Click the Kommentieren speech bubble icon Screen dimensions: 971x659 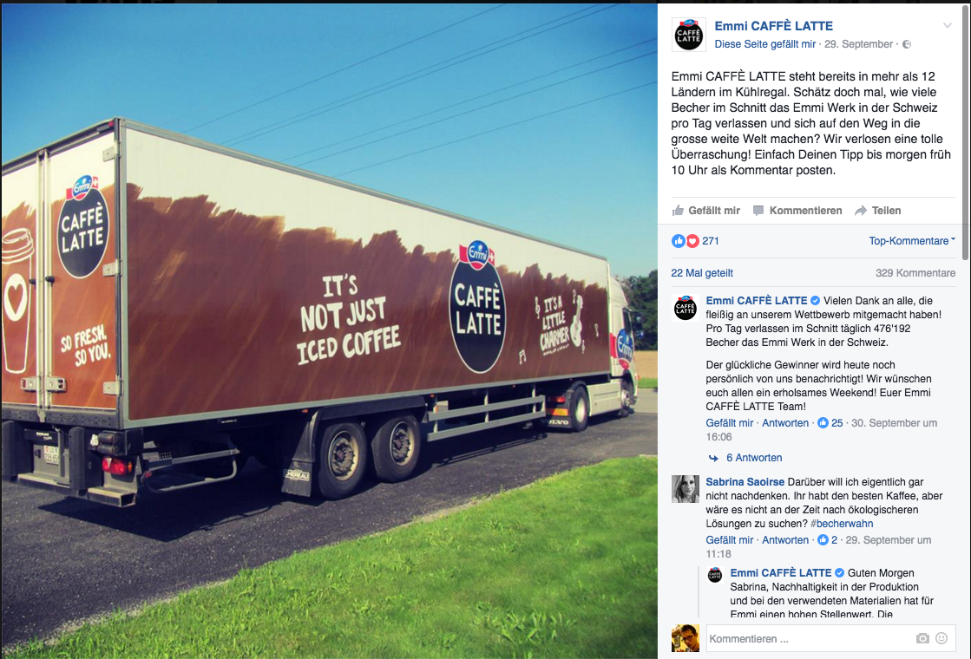coord(758,211)
